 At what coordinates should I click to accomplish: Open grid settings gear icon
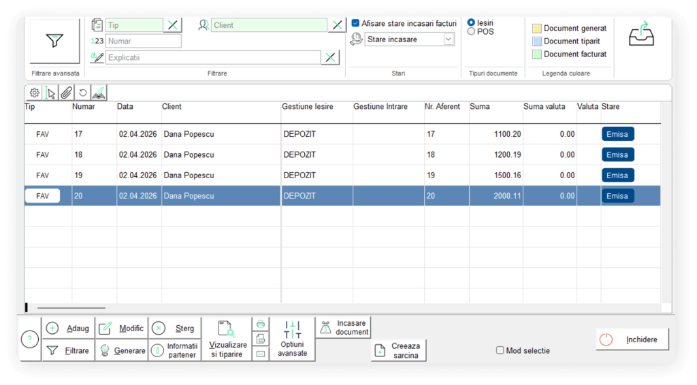[x=34, y=93]
